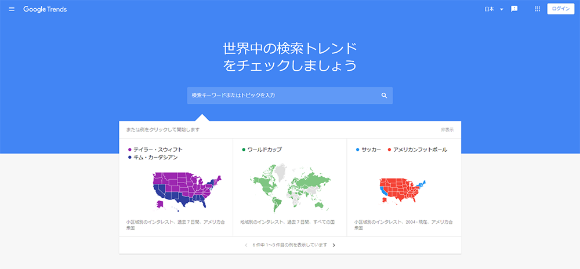Select the テイラー・スウィフト term
This screenshot has width=580, height=269.
tap(158, 150)
